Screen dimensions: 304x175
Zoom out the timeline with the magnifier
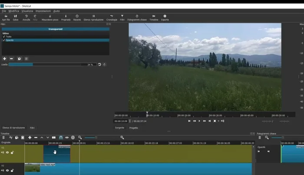(x=80, y=137)
